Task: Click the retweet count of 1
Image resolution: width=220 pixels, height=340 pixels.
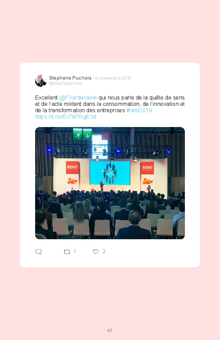Action: pos(75,252)
